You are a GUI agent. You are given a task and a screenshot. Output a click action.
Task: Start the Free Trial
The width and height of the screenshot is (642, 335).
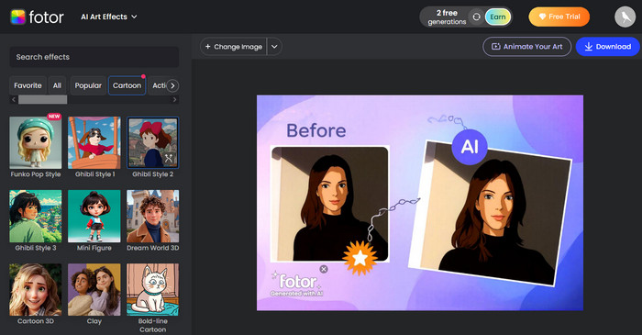(x=559, y=17)
